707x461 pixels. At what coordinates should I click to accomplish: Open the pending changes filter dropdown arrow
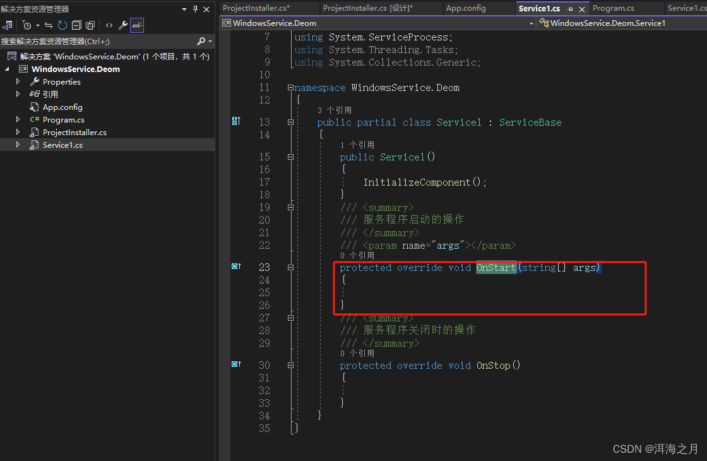[x=38, y=25]
